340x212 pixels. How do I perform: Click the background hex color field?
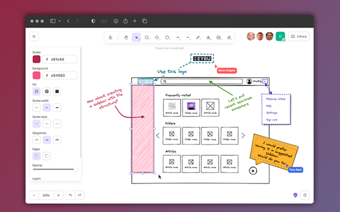(x=59, y=75)
